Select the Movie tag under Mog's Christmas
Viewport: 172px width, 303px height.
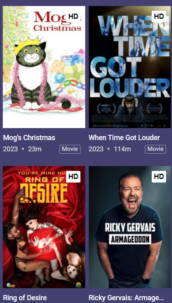pyautogui.click(x=70, y=149)
